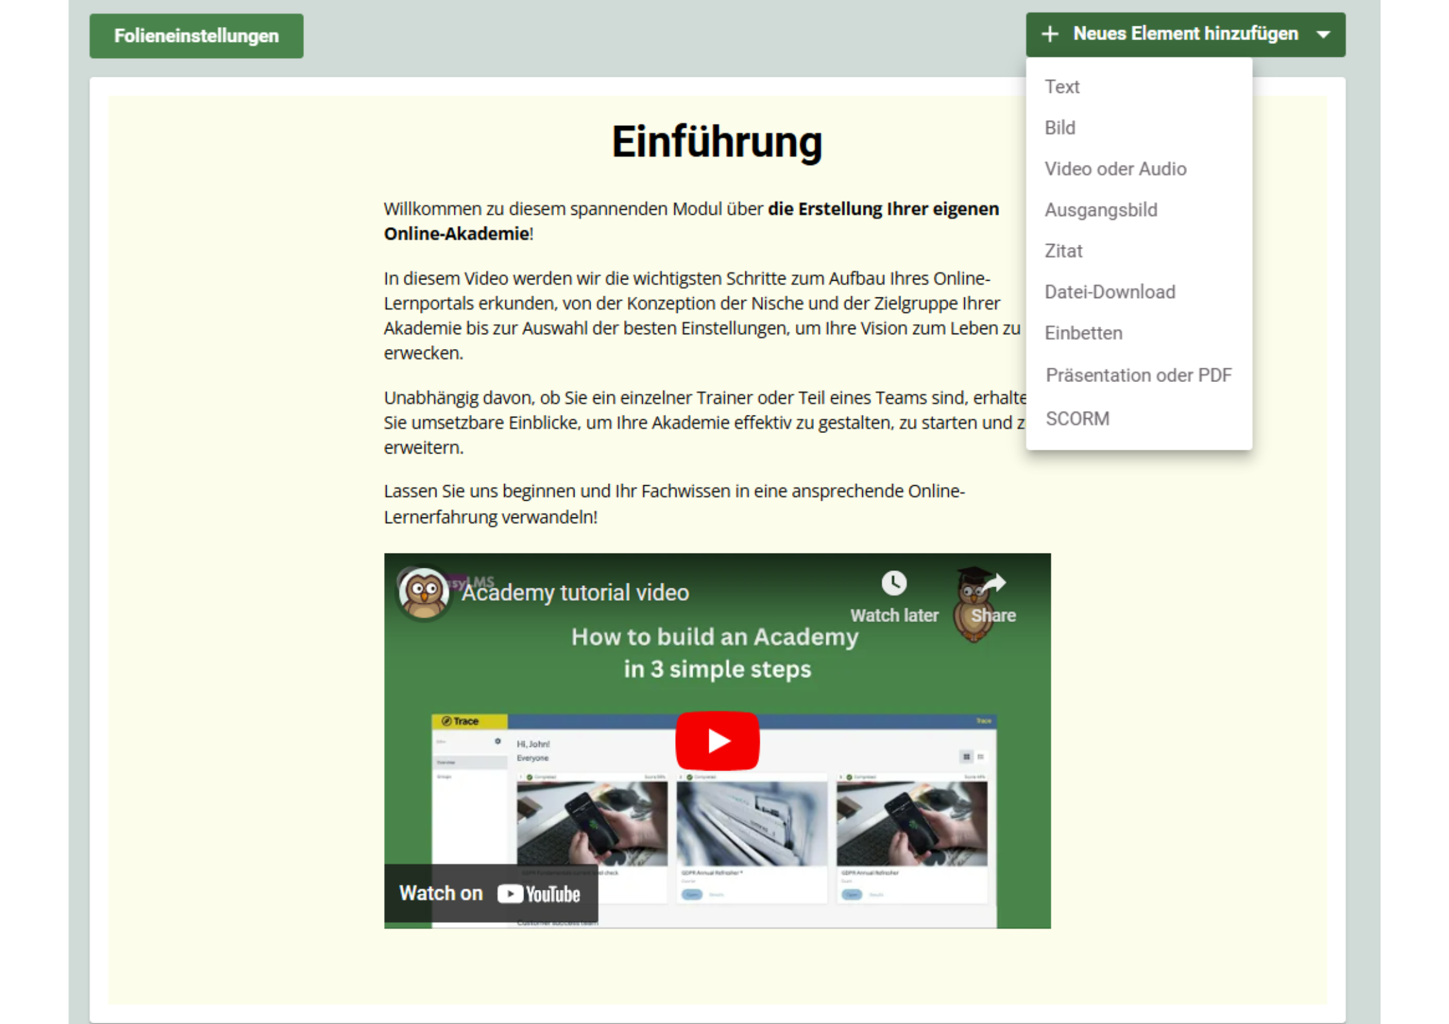Select Präsentation oder PDF element
The width and height of the screenshot is (1449, 1024).
click(1138, 375)
